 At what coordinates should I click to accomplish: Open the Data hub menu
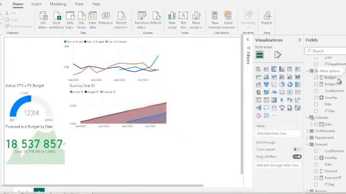pyautogui.click(x=70, y=20)
